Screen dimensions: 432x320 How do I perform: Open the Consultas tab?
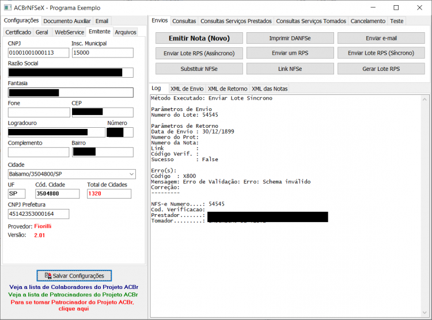point(184,21)
